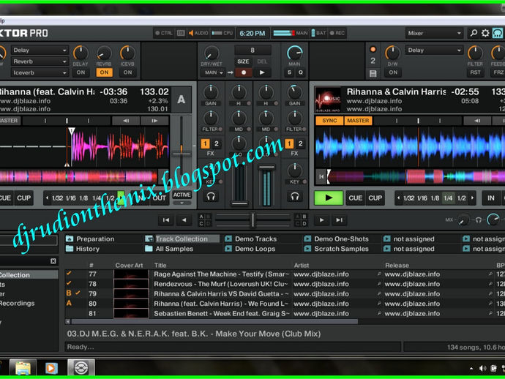The width and height of the screenshot is (505, 379).
Task: Click the AUDIO indicator speaker icon
Action: point(191,33)
